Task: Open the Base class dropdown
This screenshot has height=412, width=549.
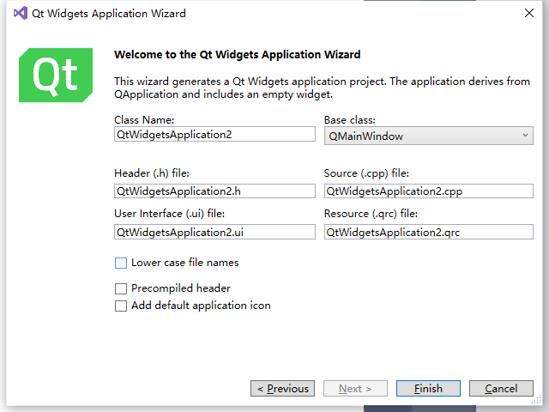Action: click(x=429, y=136)
